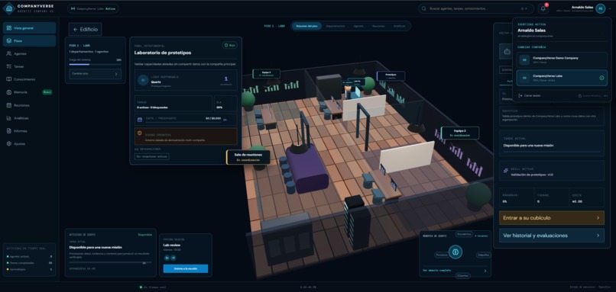Click the search agents input field
This screenshot has height=292, width=616.
[475, 8]
